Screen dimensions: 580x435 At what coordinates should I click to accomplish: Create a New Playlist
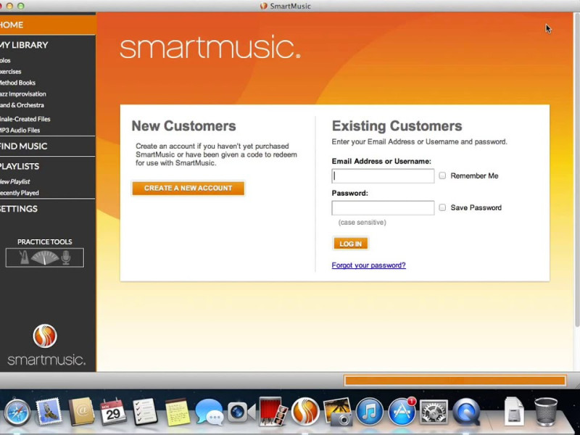(x=15, y=182)
